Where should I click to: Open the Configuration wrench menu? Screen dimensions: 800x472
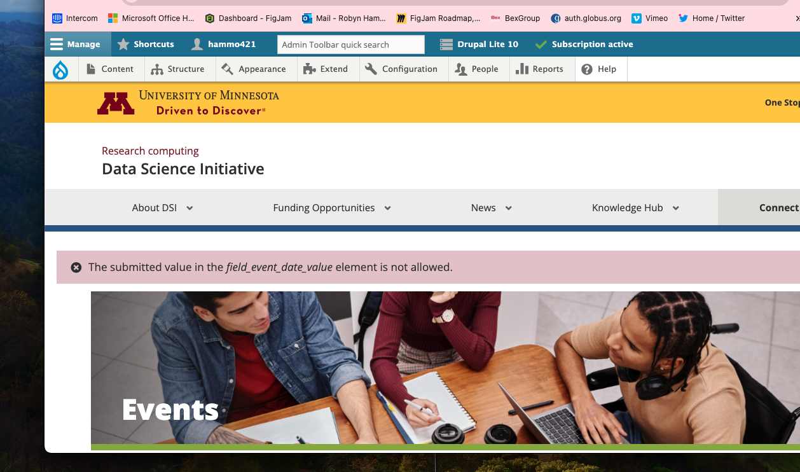401,69
